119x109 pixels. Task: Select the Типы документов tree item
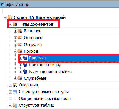click(x=36, y=24)
